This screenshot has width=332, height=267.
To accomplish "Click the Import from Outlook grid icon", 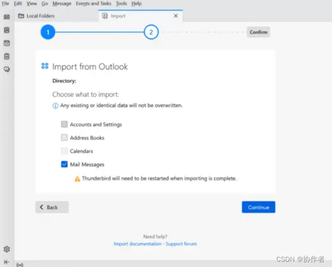I will tap(45, 66).
